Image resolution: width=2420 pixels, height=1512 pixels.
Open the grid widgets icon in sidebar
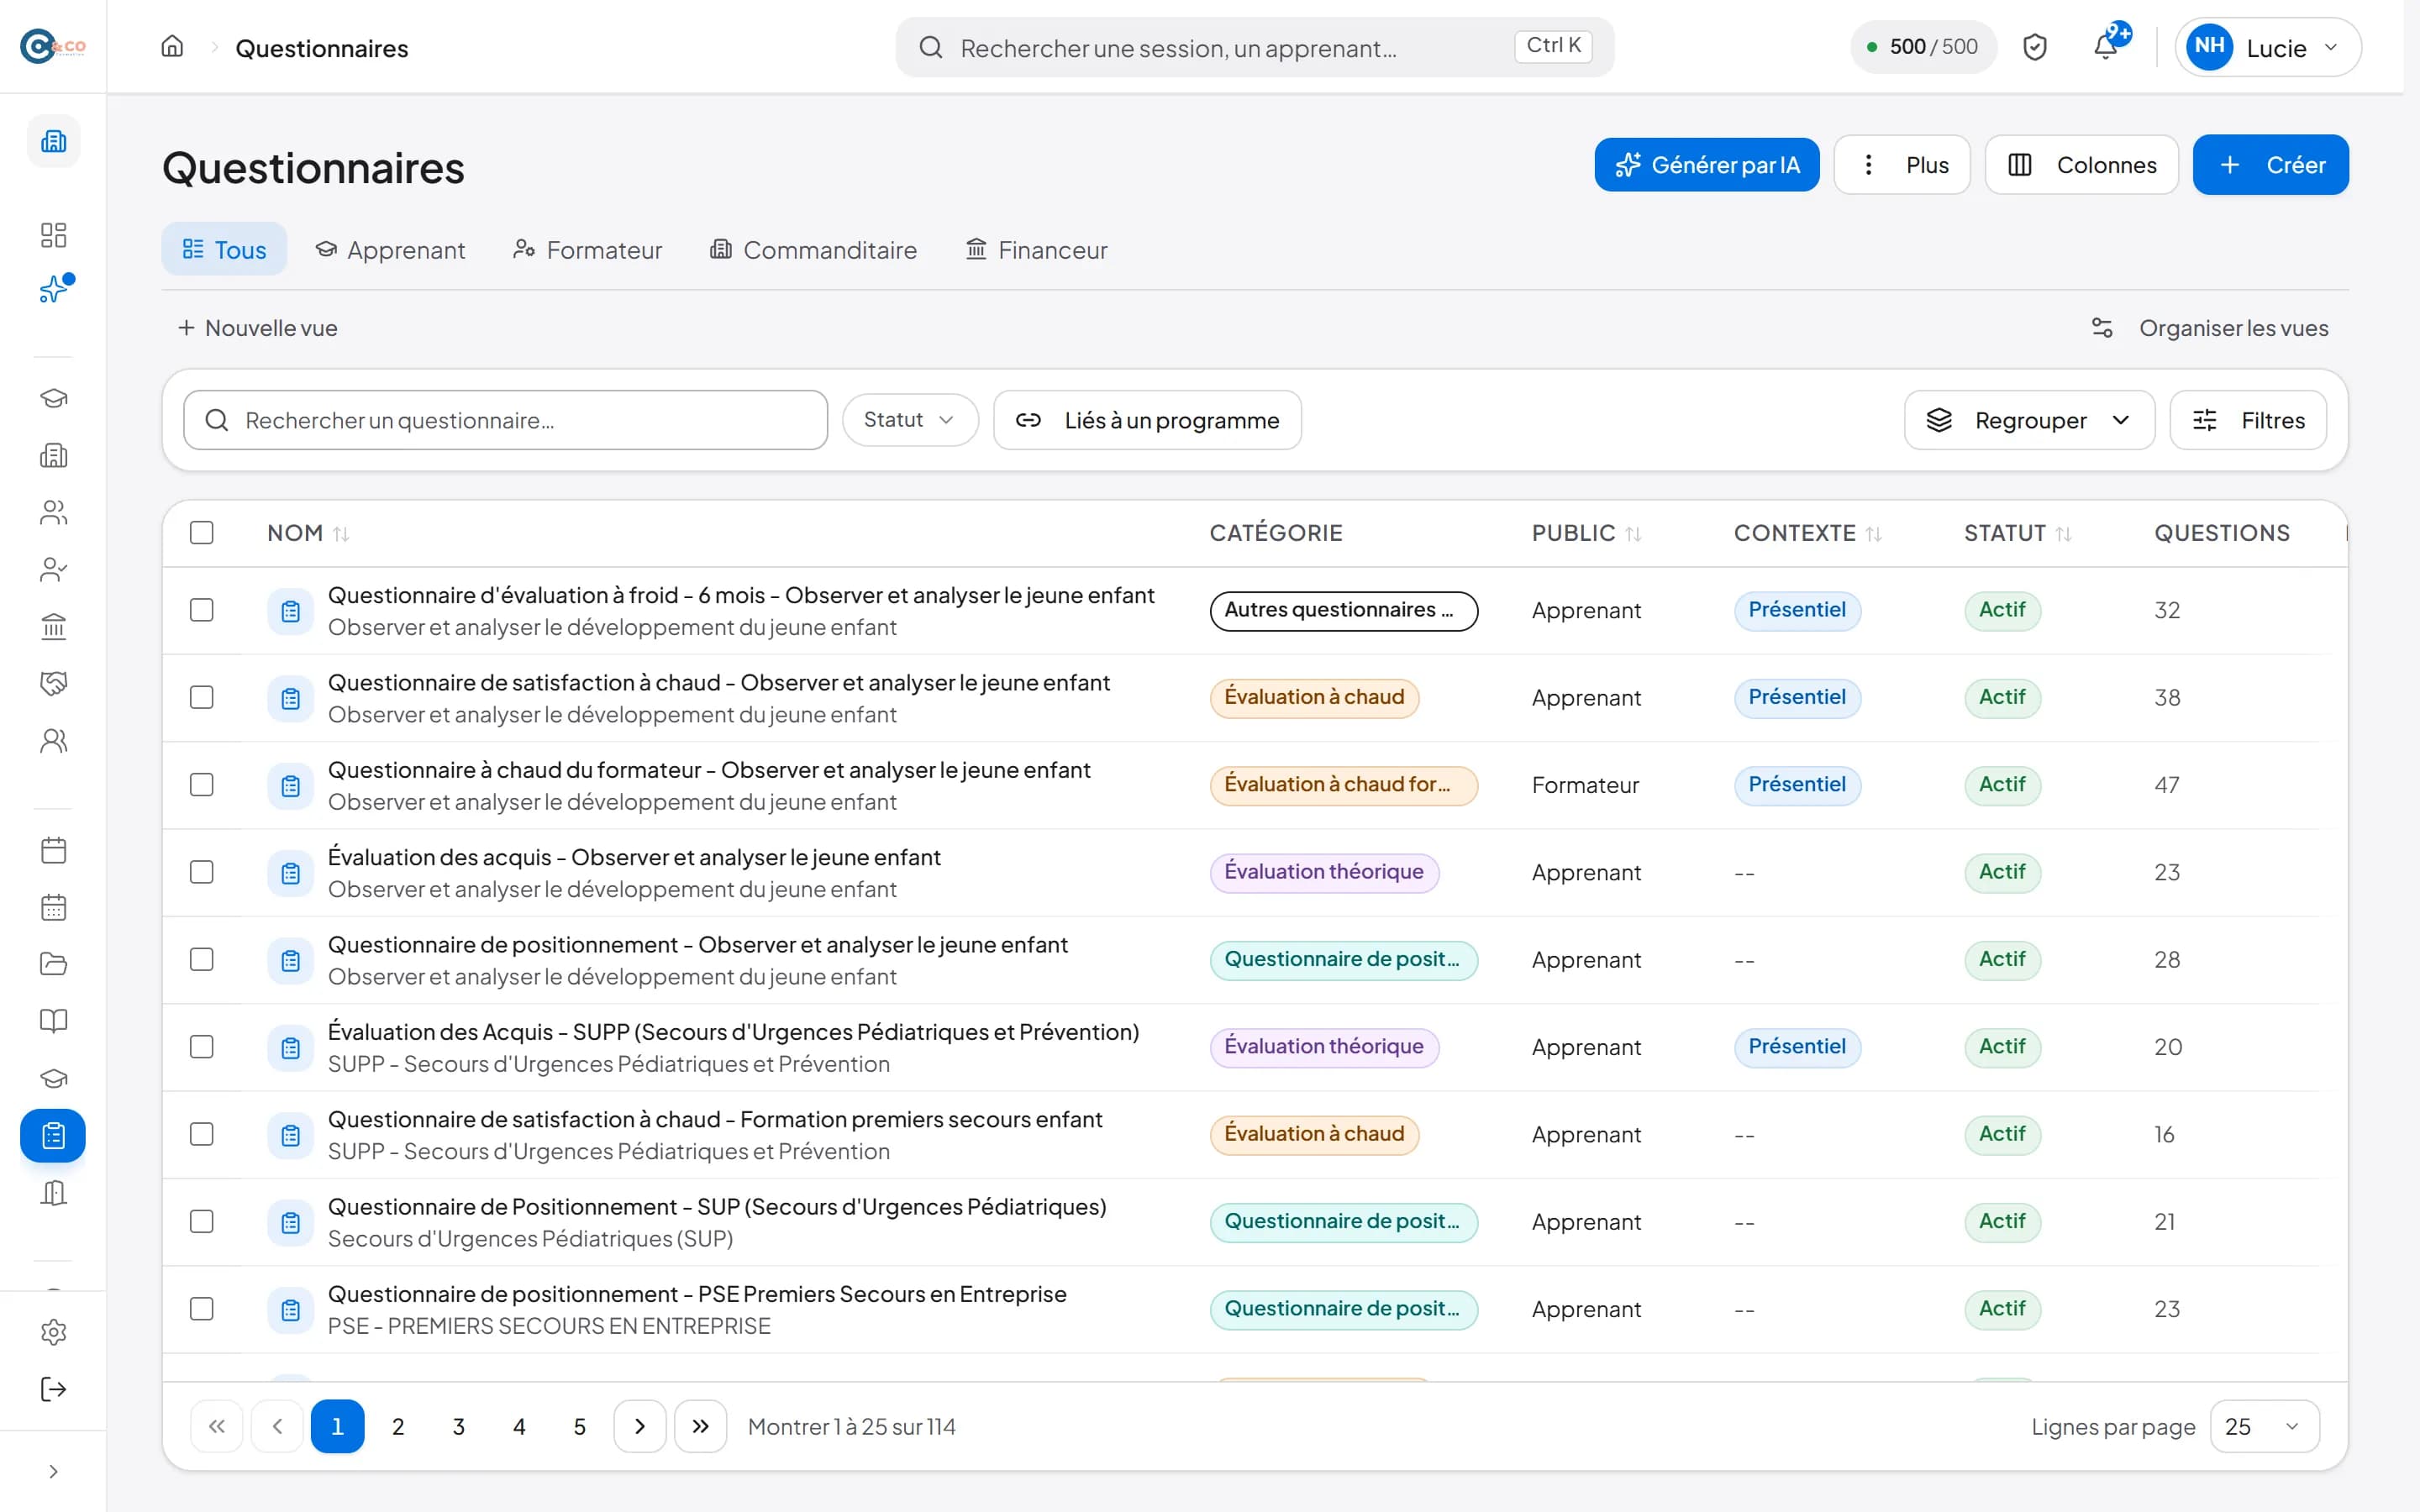(53, 235)
